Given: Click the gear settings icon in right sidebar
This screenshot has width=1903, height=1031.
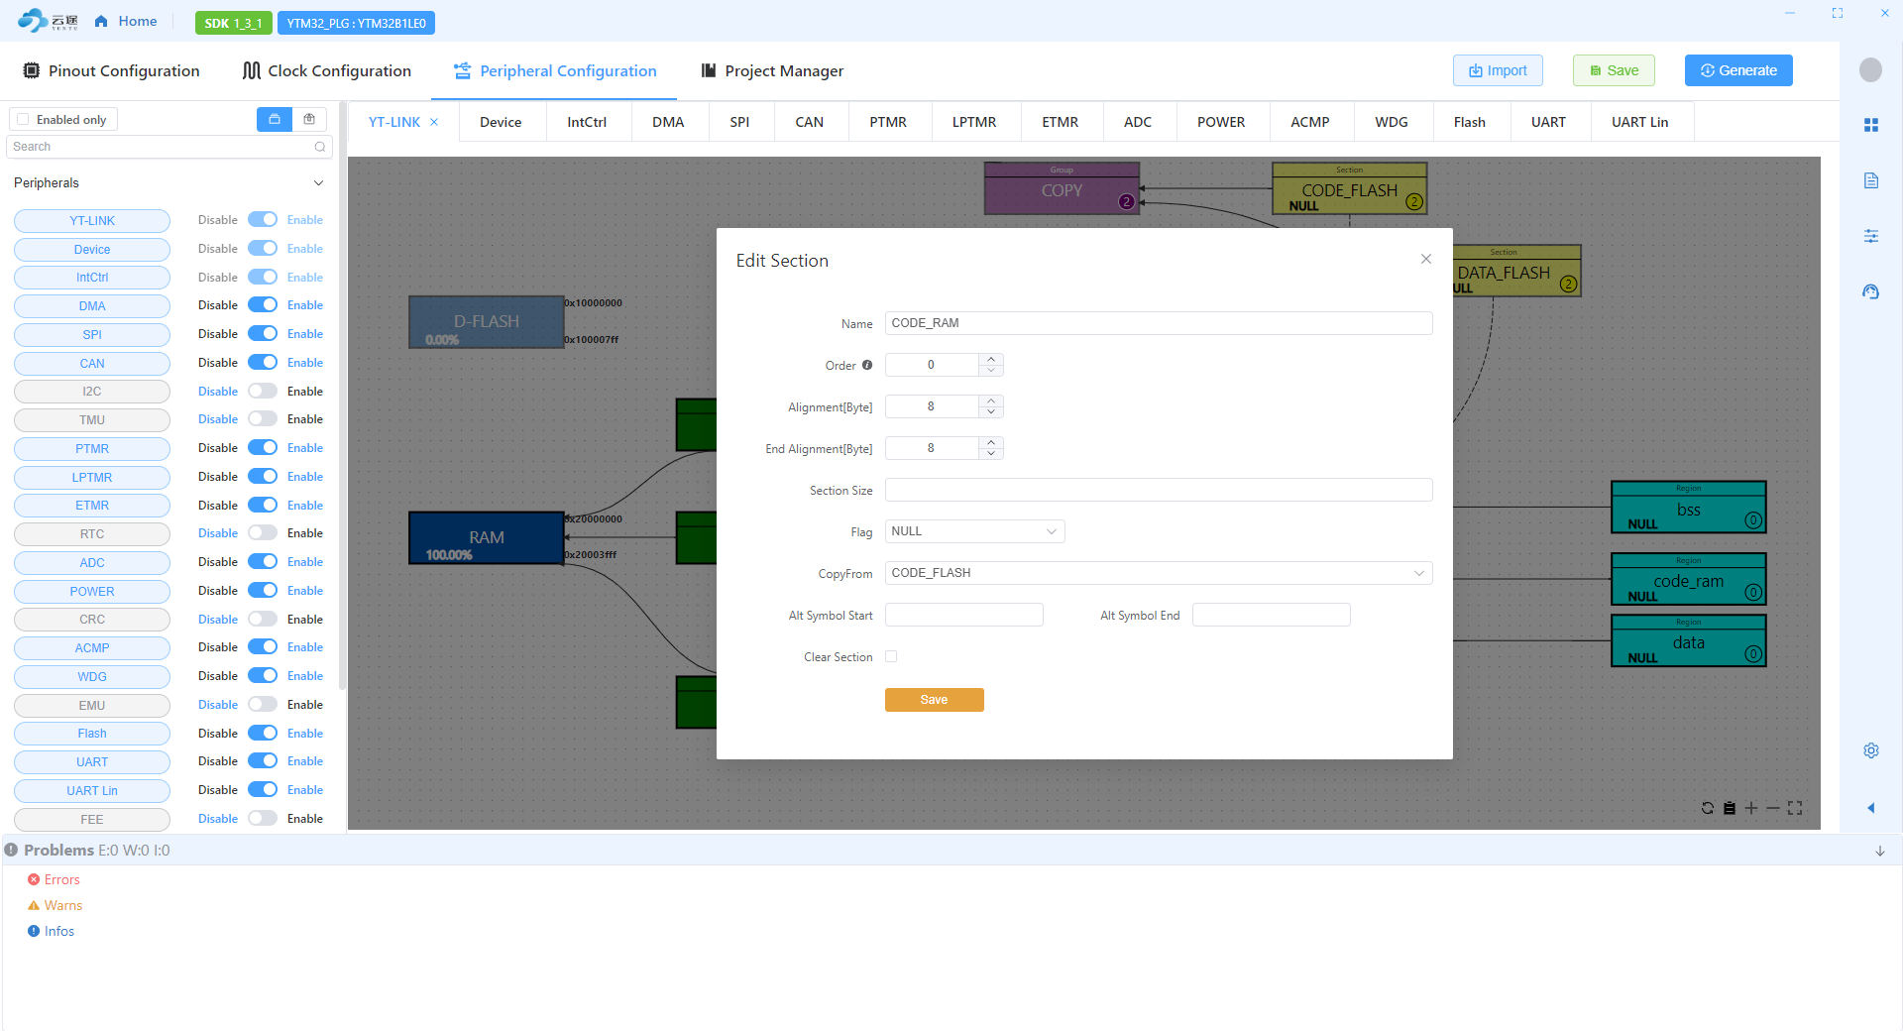Looking at the screenshot, I should point(1870,750).
